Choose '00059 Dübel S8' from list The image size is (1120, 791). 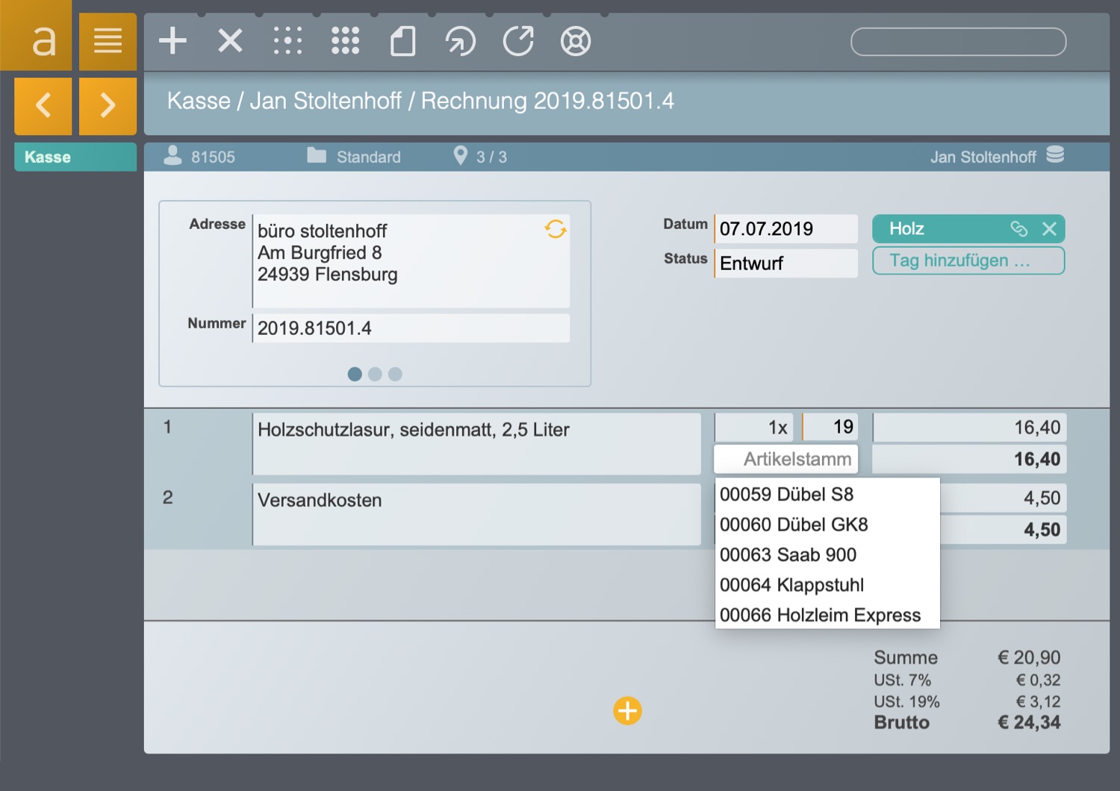coord(827,494)
